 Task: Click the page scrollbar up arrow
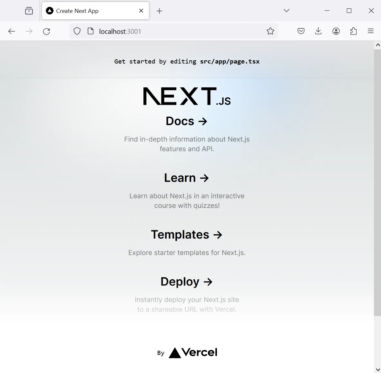[377, 45]
